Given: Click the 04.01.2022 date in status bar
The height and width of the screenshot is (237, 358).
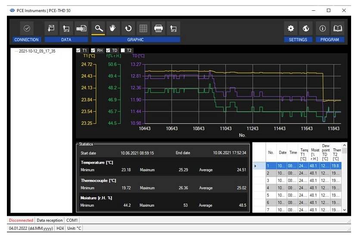Looking at the screenshot, I should click(31, 228).
